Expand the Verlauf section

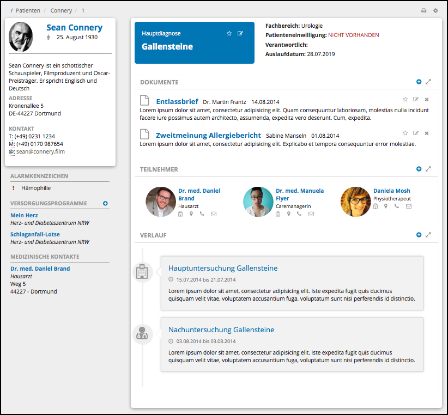tap(428, 235)
